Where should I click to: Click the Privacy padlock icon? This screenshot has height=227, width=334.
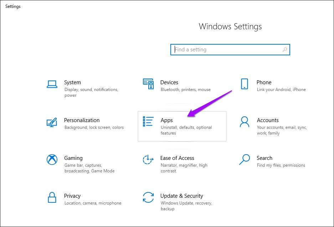click(x=52, y=197)
